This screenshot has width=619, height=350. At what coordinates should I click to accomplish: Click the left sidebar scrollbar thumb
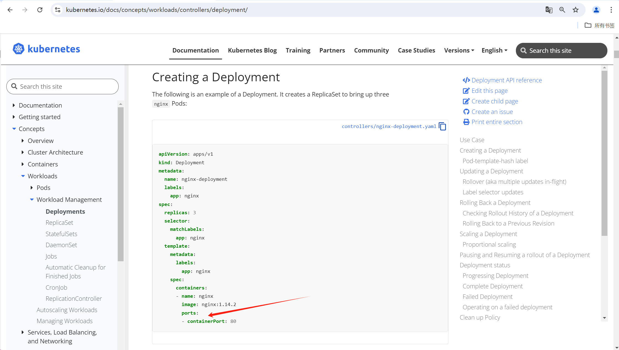(121, 184)
